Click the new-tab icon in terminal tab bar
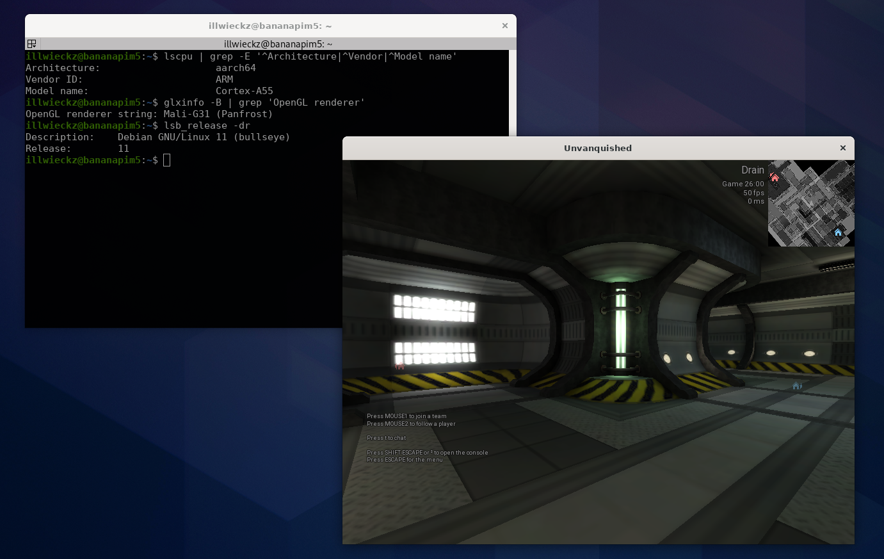This screenshot has height=559, width=884. pyautogui.click(x=32, y=44)
